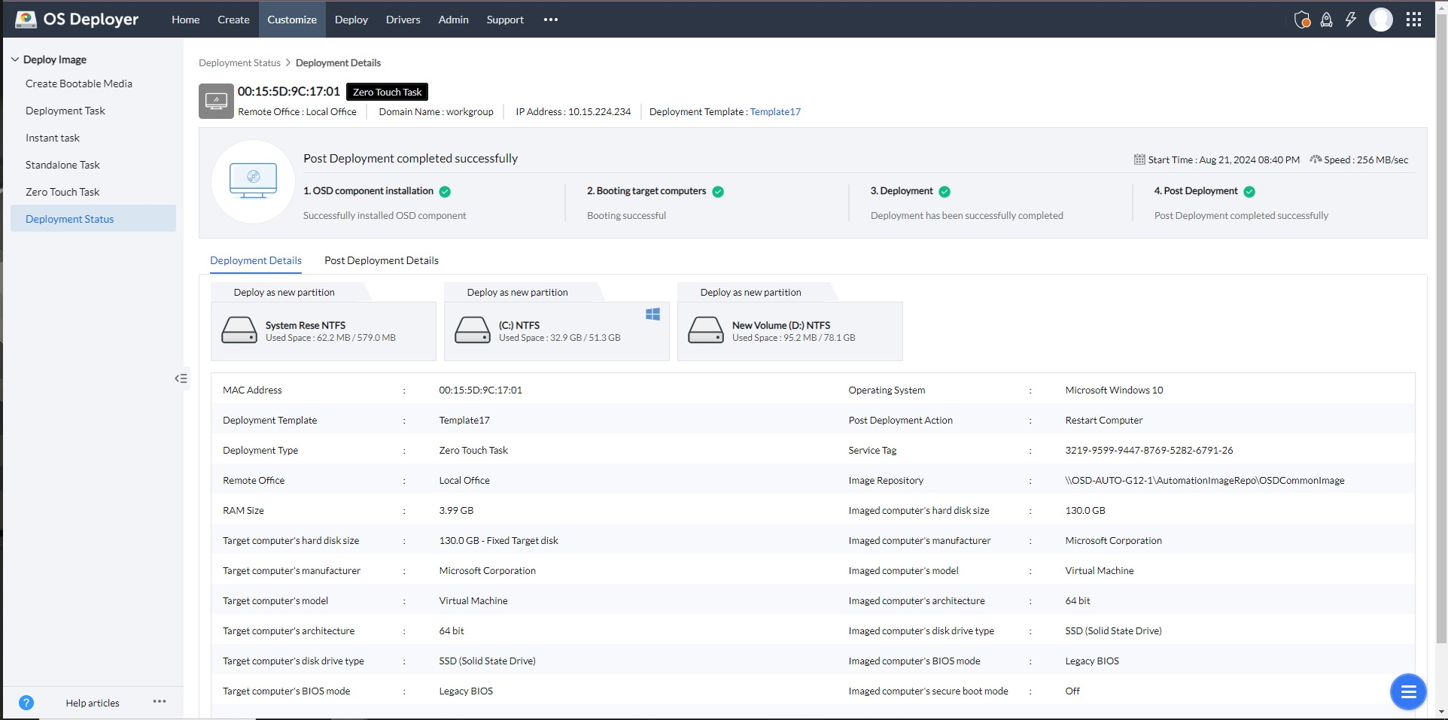
Task: Collapse the Deploy Image section
Action: pos(15,59)
